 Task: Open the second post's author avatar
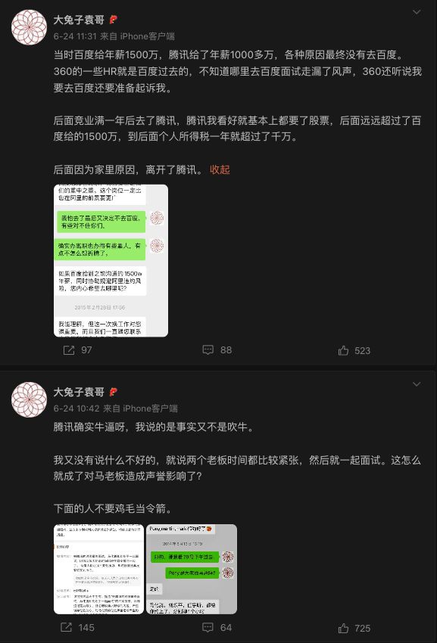point(29,399)
